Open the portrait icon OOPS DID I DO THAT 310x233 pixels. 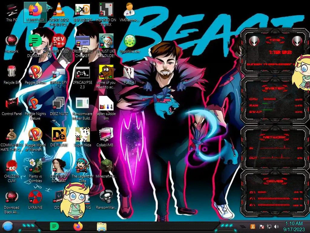click(x=59, y=171)
